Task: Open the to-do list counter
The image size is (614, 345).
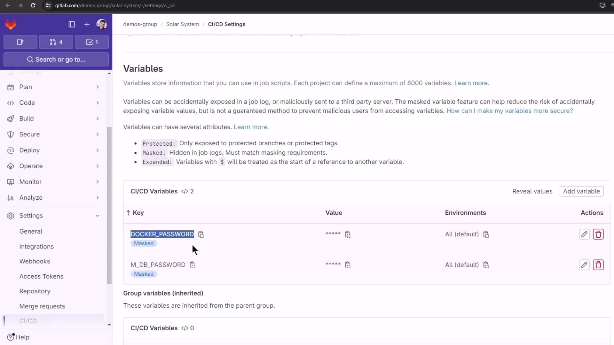Action: [92, 42]
